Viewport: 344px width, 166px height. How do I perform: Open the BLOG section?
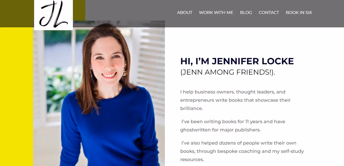pyautogui.click(x=246, y=12)
